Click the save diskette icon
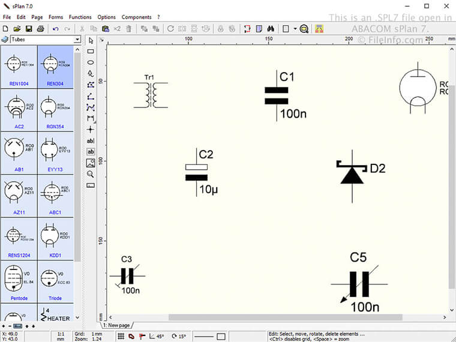The width and height of the screenshot is (456, 342). (29, 29)
